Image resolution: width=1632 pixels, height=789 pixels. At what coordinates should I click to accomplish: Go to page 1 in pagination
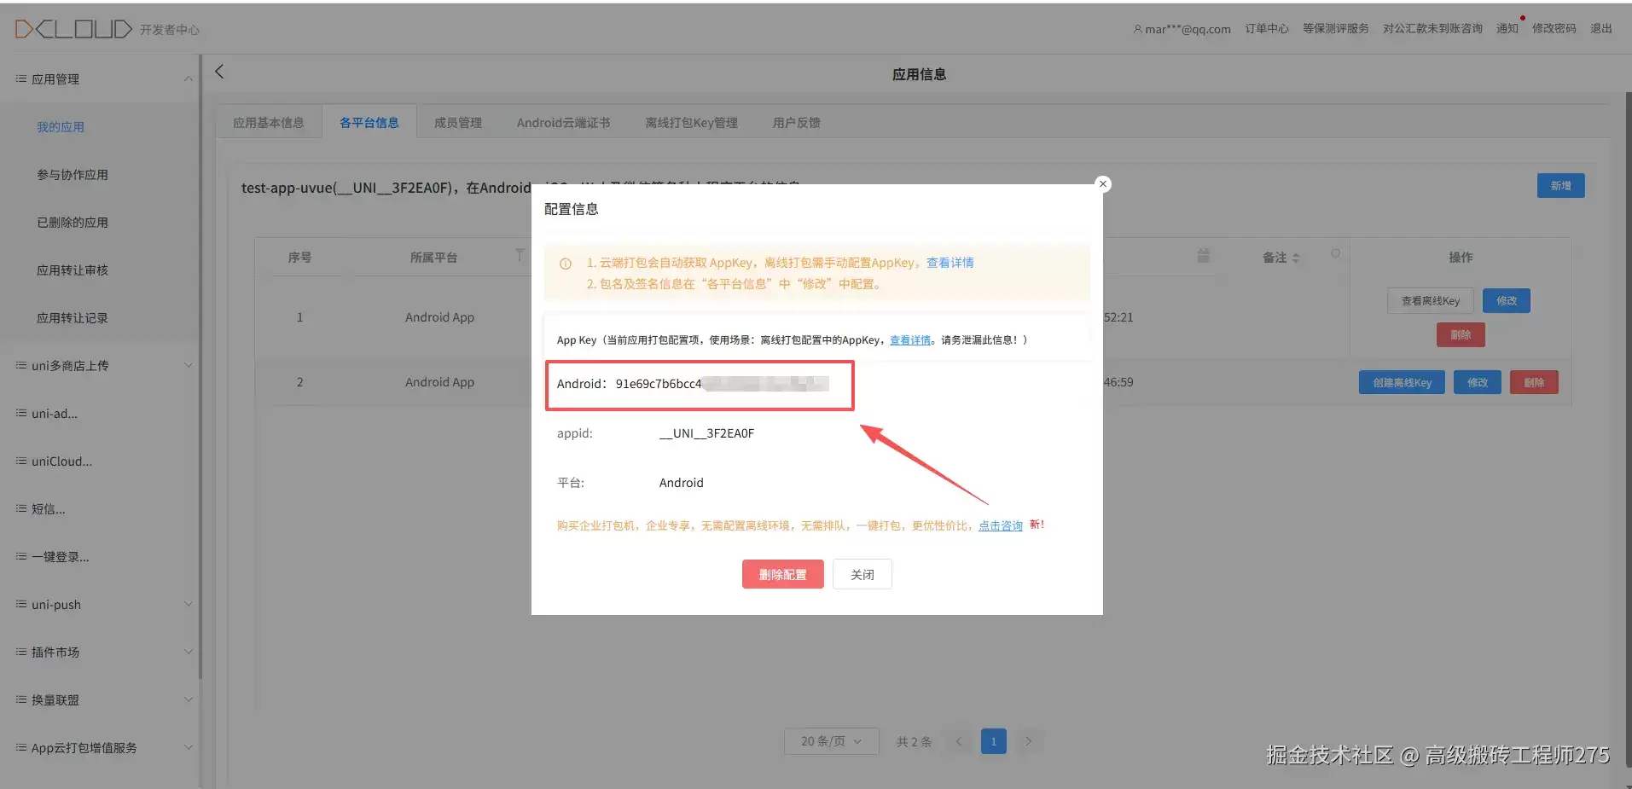993,741
